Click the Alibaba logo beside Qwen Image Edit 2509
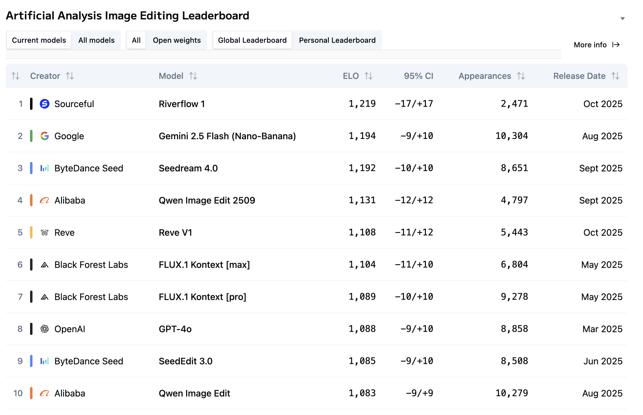Viewport: 643px width, 415px height. pyautogui.click(x=45, y=200)
